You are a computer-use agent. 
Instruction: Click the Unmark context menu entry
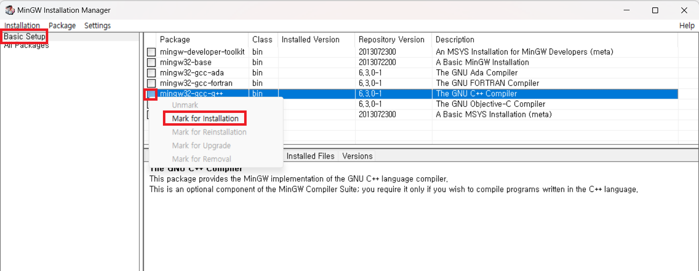pos(185,105)
